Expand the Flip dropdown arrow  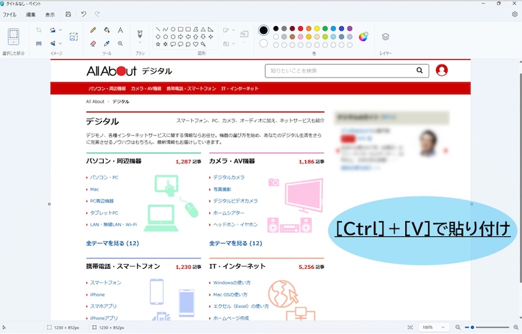(60, 44)
